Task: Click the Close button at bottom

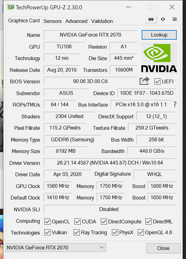Action: point(163,248)
